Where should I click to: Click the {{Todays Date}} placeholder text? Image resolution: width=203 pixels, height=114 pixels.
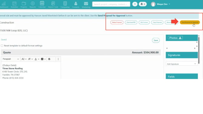[x=9, y=65]
